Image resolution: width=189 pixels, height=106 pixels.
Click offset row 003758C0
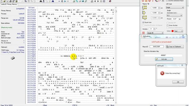tap(32, 10)
